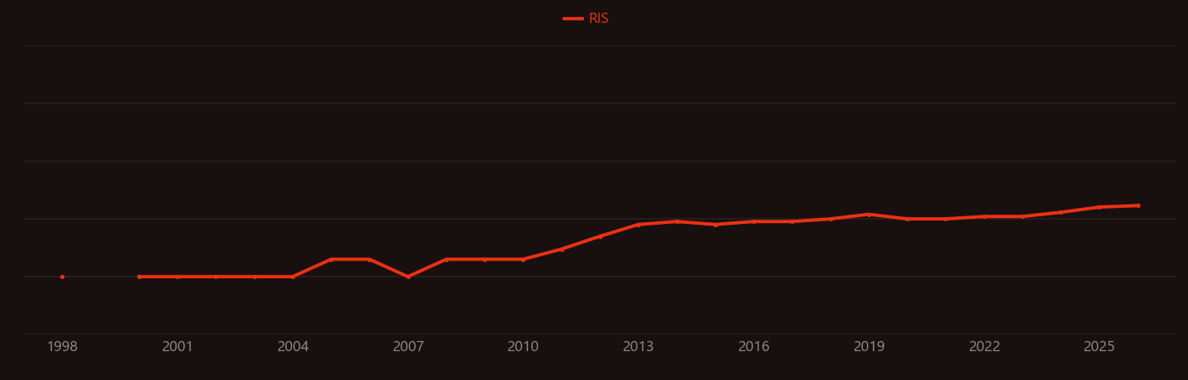Click the 2025 x-axis label
This screenshot has width=1188, height=380.
(x=1099, y=347)
